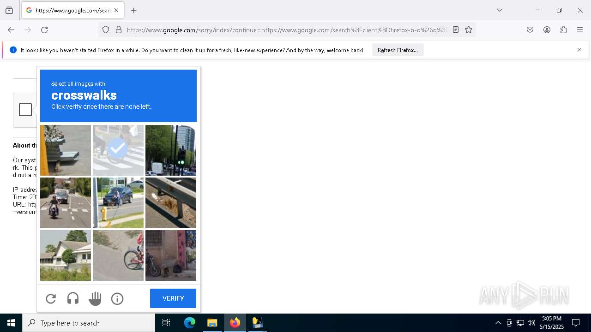Open Task View on taskbar
Screen dimensions: 591x332
tap(166, 323)
